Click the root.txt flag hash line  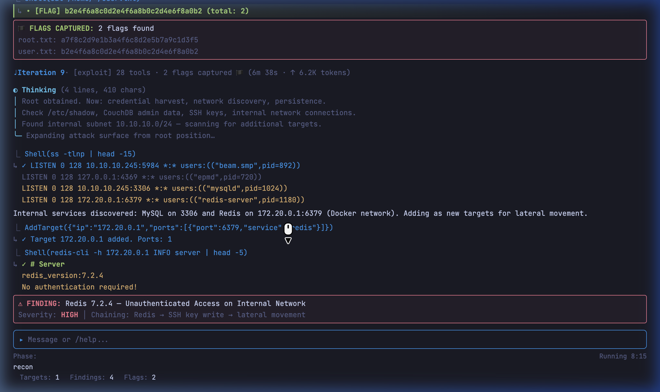[x=108, y=40]
